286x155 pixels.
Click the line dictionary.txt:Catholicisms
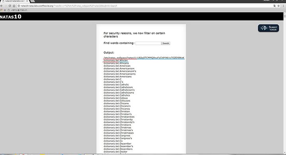[x=119, y=93]
